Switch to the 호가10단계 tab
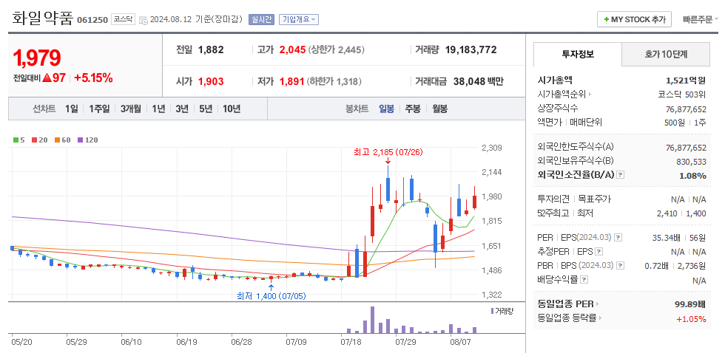Image resolution: width=725 pixels, height=353 pixels. (666, 55)
